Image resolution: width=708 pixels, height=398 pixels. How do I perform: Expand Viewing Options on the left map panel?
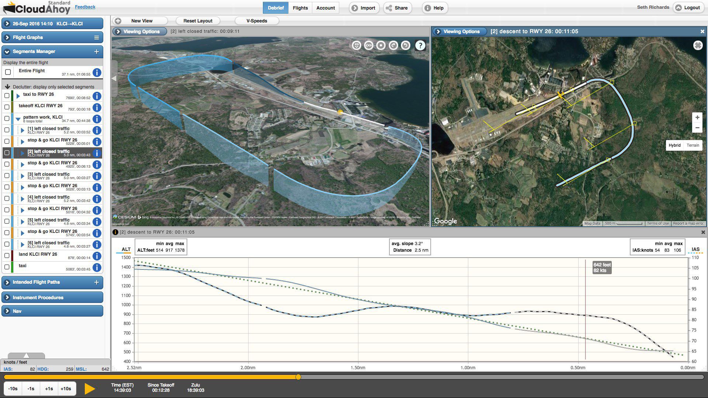click(x=139, y=31)
